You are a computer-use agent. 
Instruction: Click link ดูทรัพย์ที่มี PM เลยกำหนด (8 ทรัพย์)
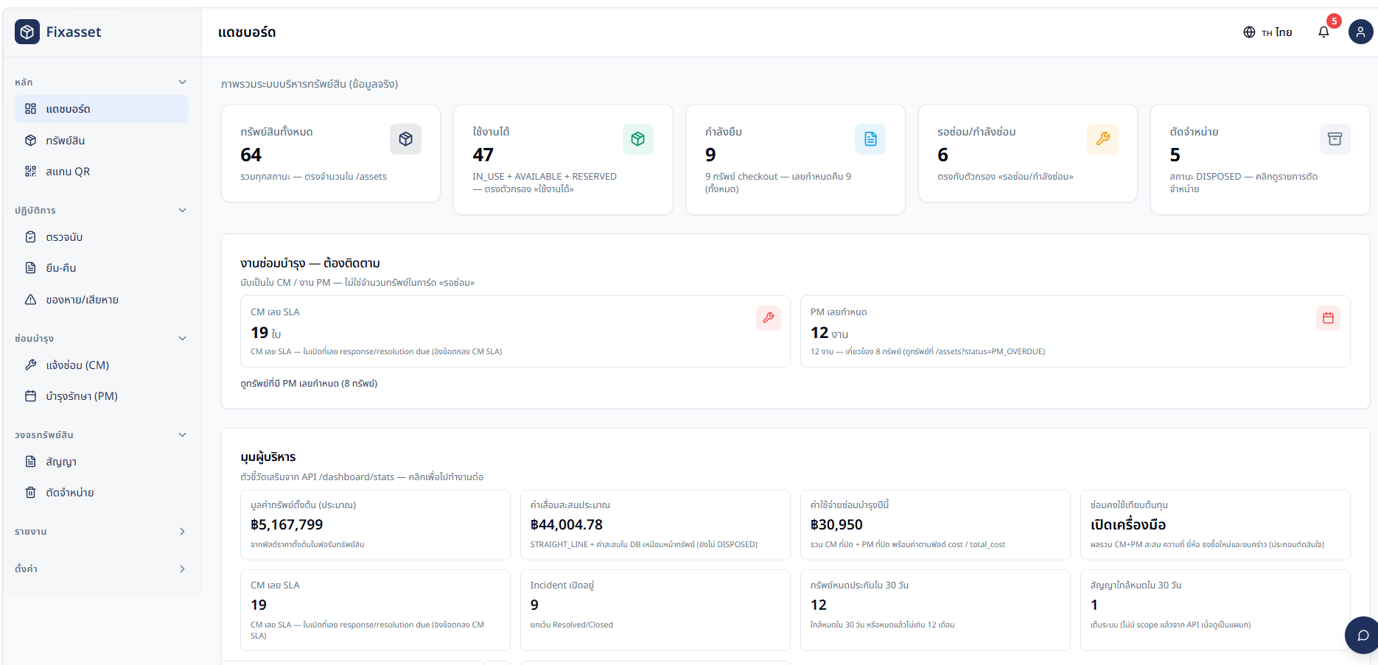[x=309, y=384]
